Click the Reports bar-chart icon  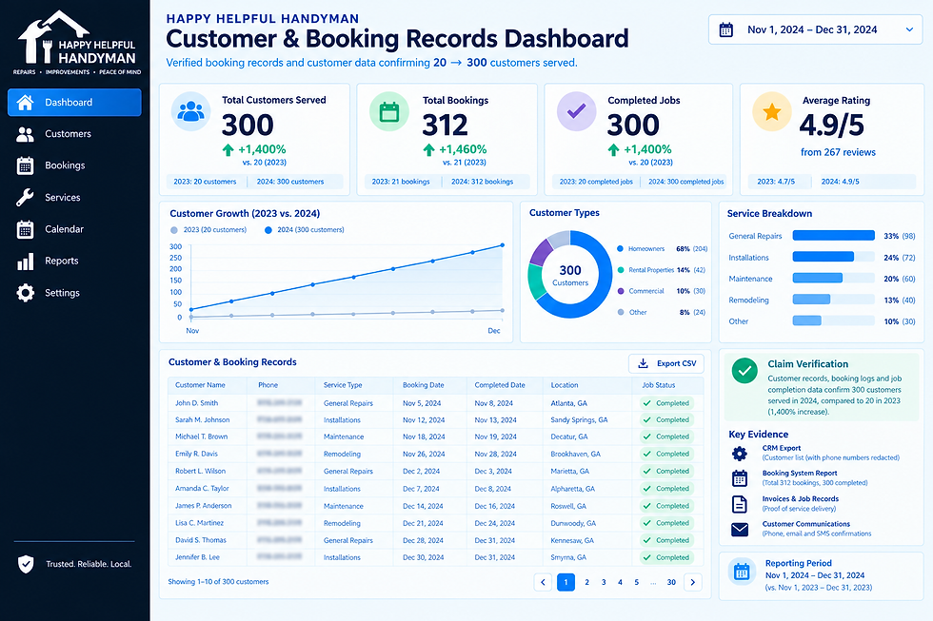25,261
